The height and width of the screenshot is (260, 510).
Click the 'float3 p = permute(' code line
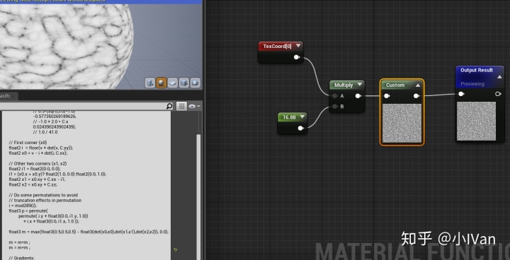coord(28,211)
